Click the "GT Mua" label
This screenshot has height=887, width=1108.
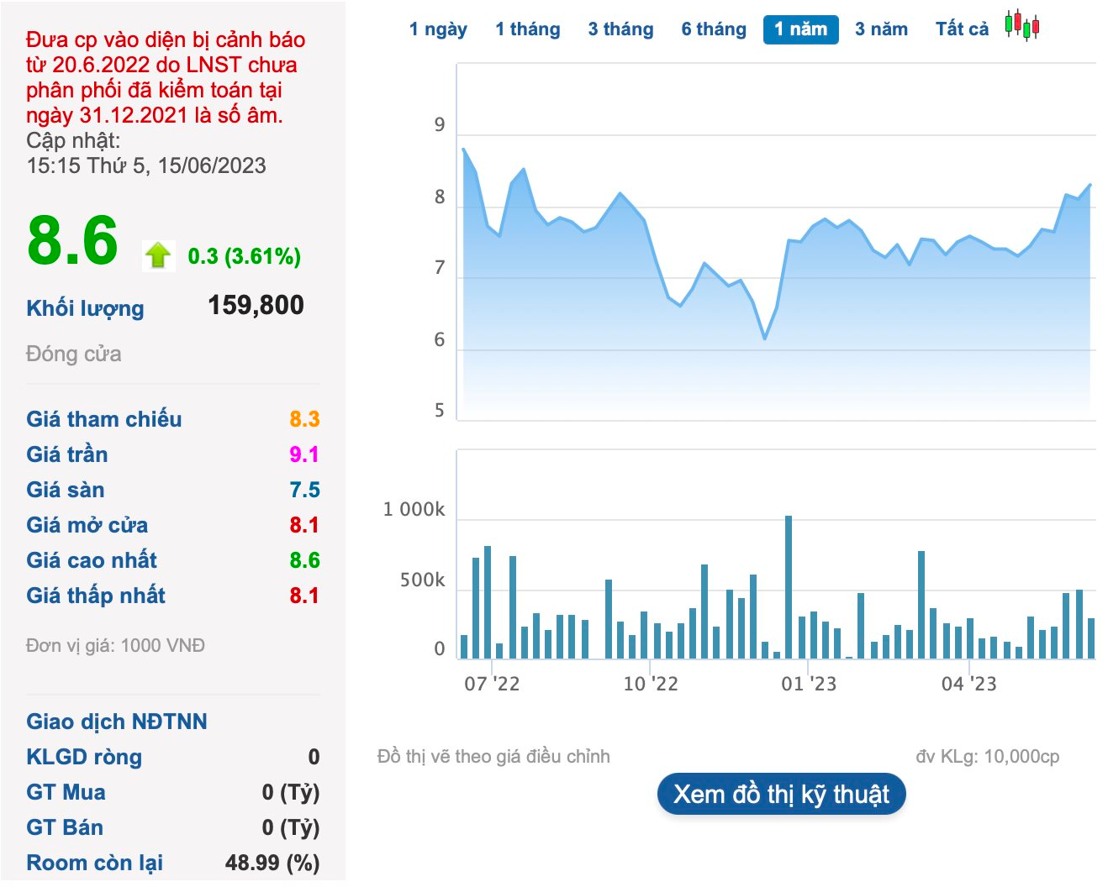[66, 792]
